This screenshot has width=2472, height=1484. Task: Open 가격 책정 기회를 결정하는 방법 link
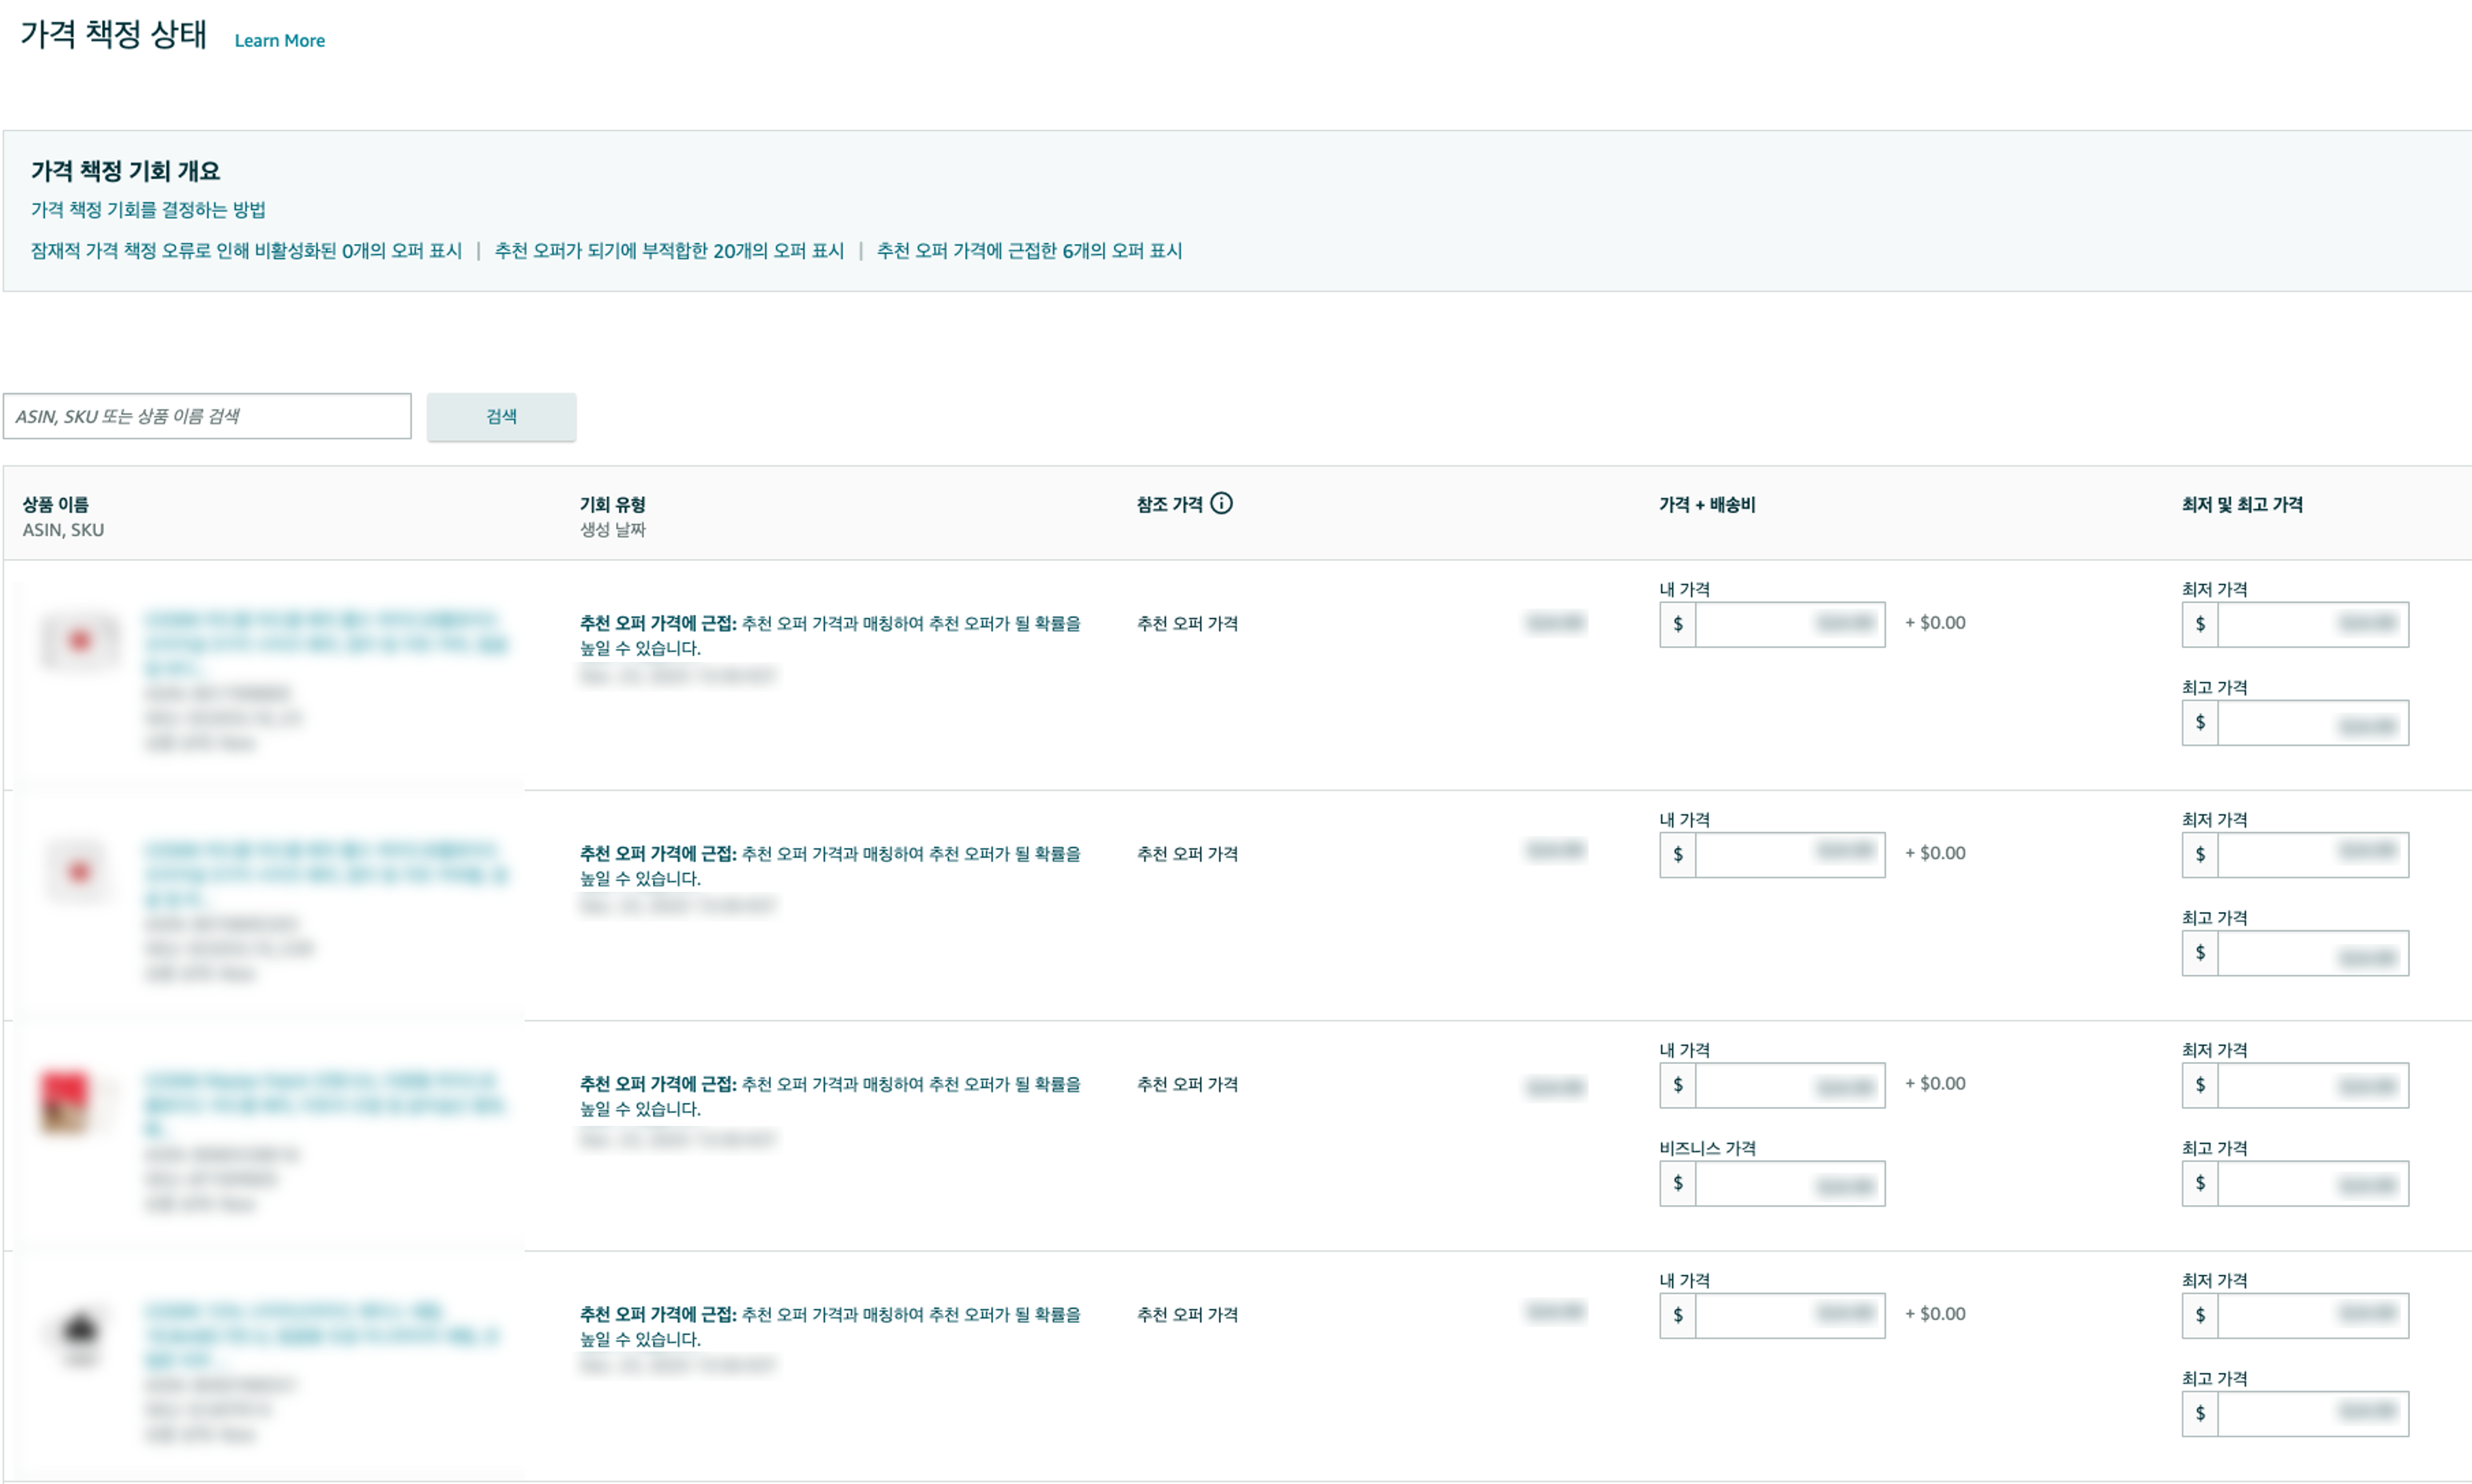(x=148, y=210)
